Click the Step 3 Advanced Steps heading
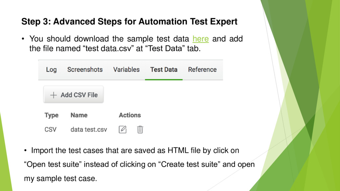 point(129,22)
